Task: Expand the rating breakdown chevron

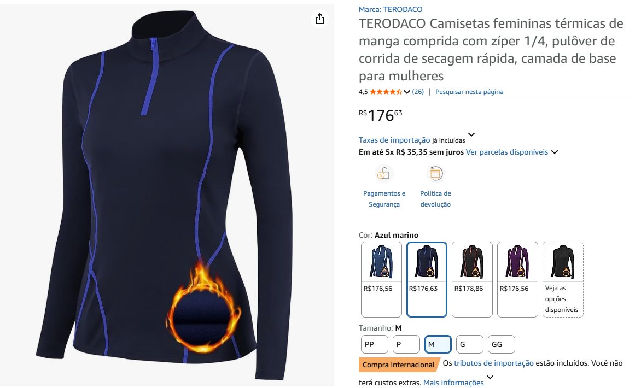Action: point(407,92)
